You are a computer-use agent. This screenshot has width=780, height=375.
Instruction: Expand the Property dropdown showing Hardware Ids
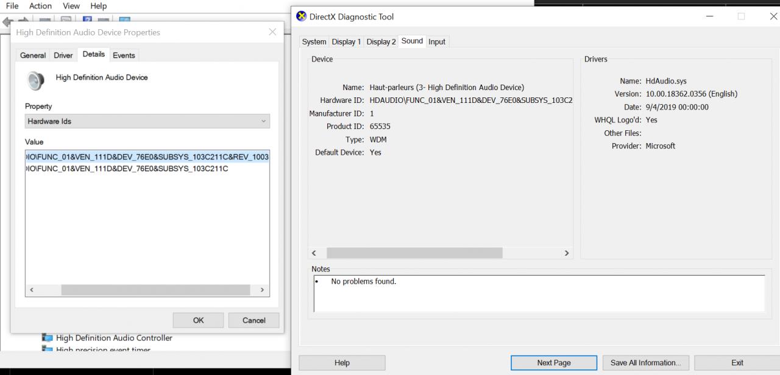[147, 121]
